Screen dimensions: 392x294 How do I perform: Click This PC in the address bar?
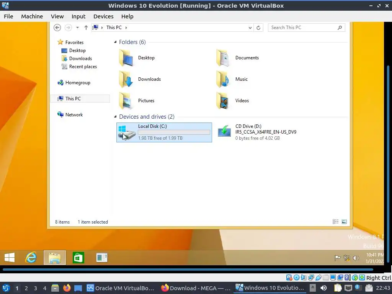114,28
